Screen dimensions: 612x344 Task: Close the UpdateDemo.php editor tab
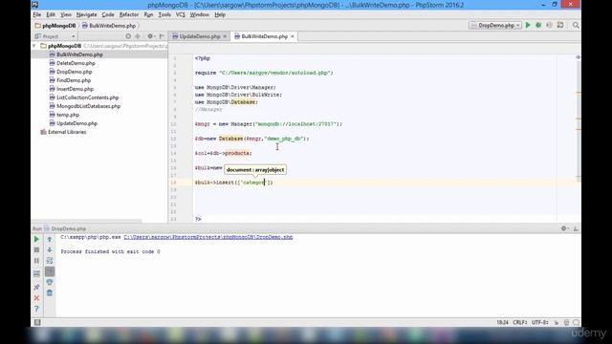click(225, 36)
